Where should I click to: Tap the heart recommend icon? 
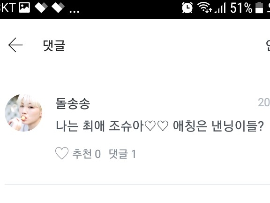click(62, 153)
